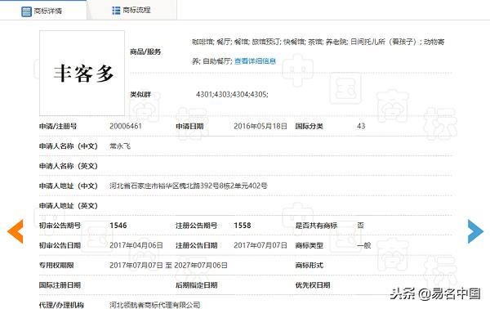Open the 商标详情 tab
This screenshot has width=490, height=309.
(x=43, y=11)
